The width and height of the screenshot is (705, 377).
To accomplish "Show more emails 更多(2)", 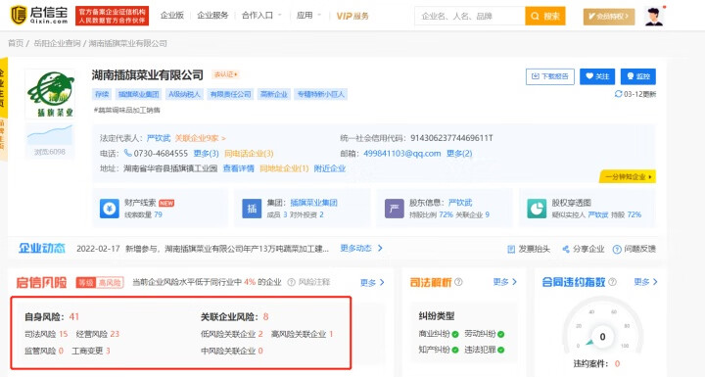I will tap(459, 154).
